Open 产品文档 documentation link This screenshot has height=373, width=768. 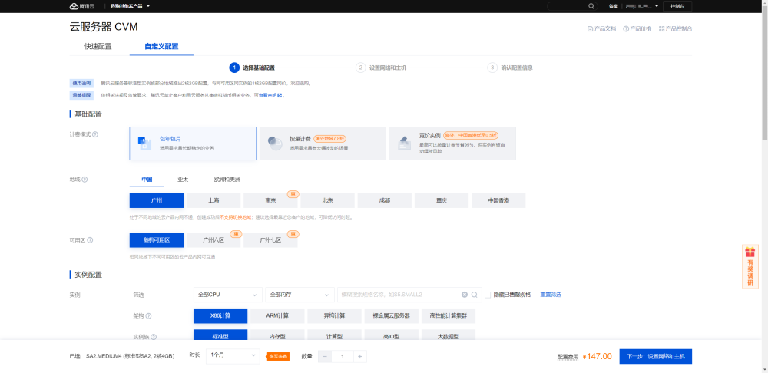click(x=601, y=29)
